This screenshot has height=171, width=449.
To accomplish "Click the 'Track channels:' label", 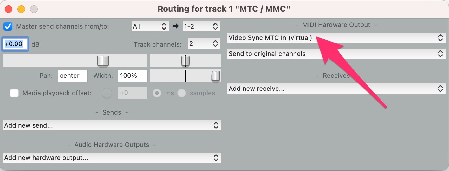I will click(x=158, y=44).
